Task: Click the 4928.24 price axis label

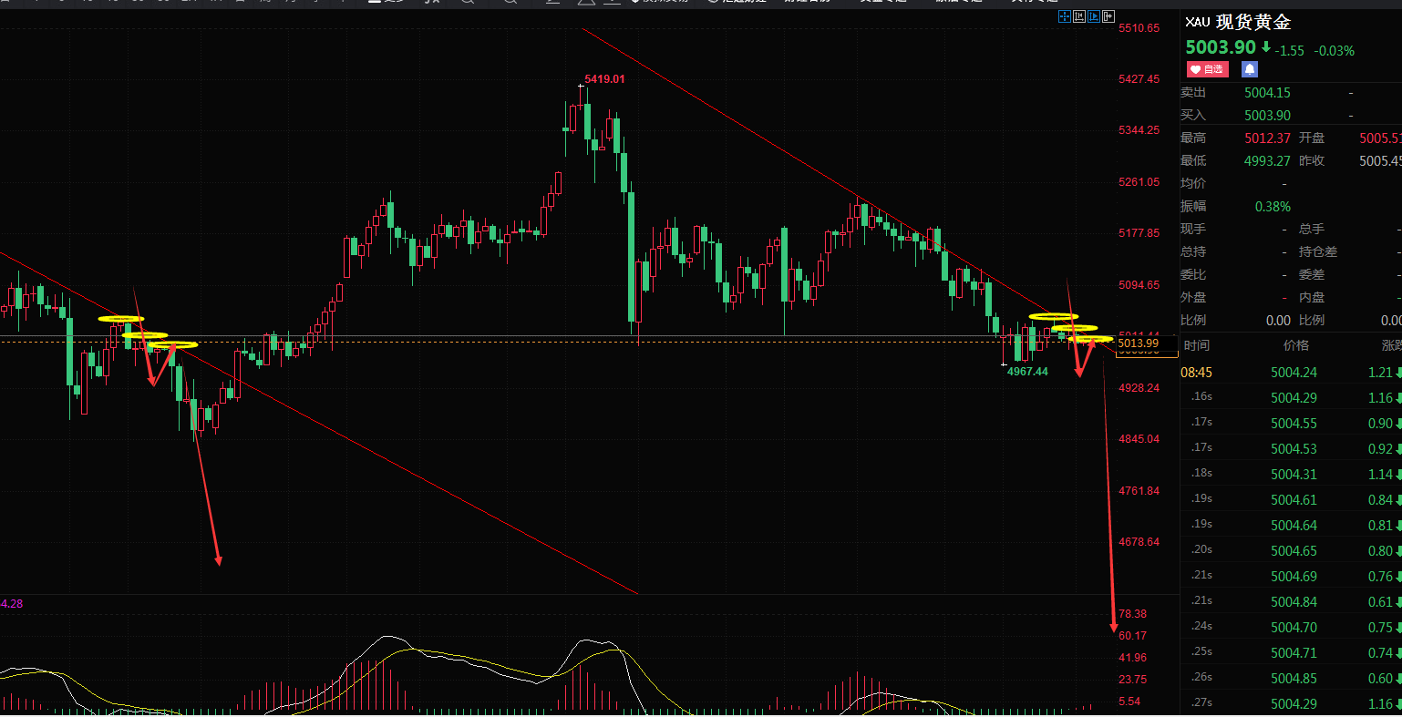Action: pos(1139,388)
